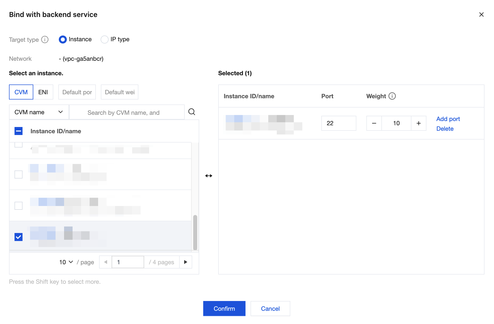
Task: Click the previous page arrow
Action: 106,262
